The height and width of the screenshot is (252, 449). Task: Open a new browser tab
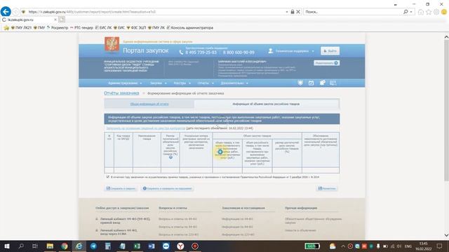coord(62,20)
